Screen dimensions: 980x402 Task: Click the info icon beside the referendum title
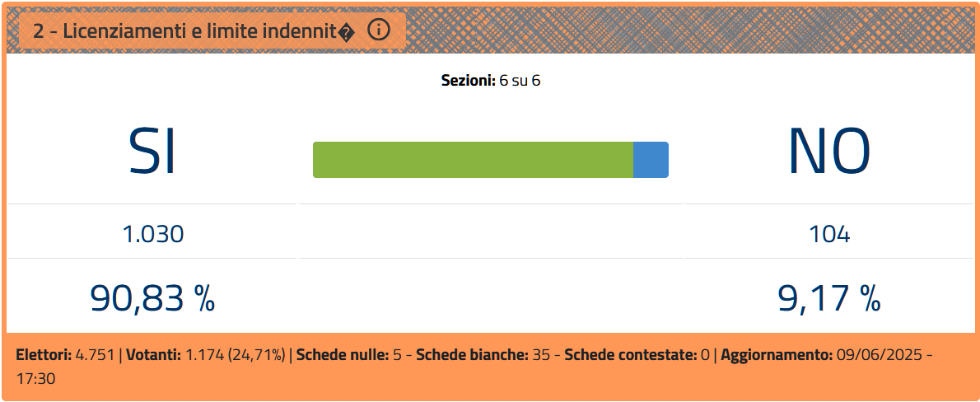pos(378,30)
